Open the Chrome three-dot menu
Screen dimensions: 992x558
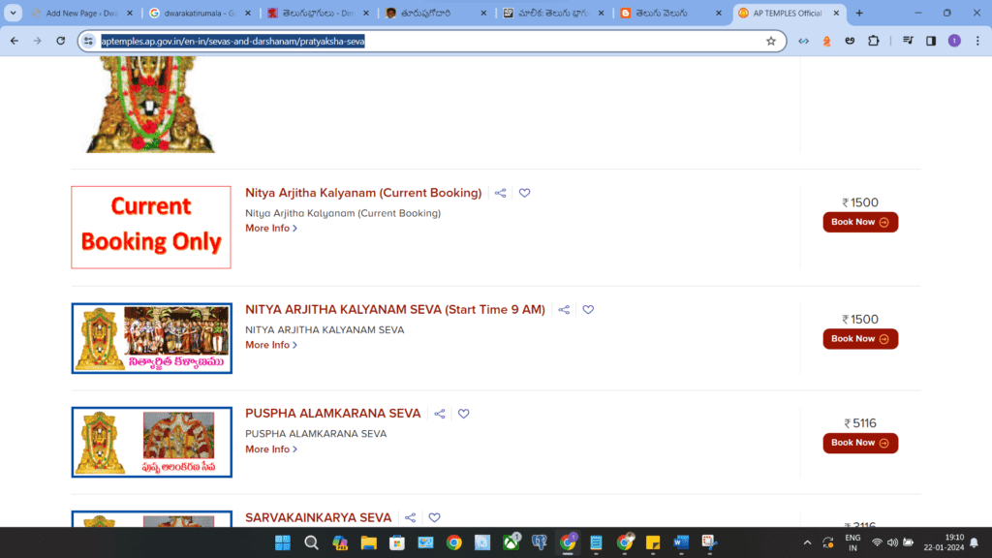(x=977, y=41)
